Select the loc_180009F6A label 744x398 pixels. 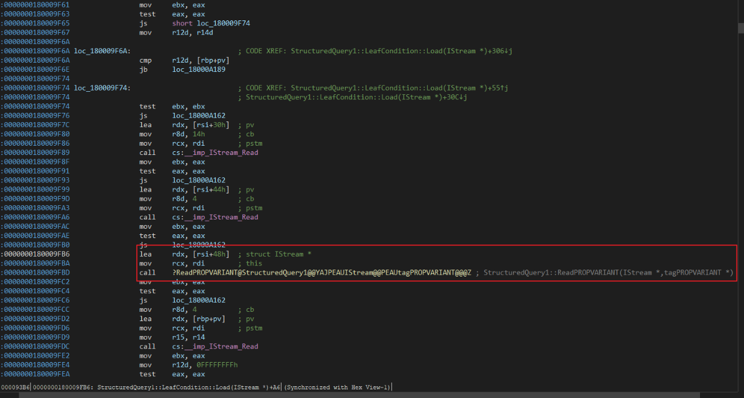point(102,51)
